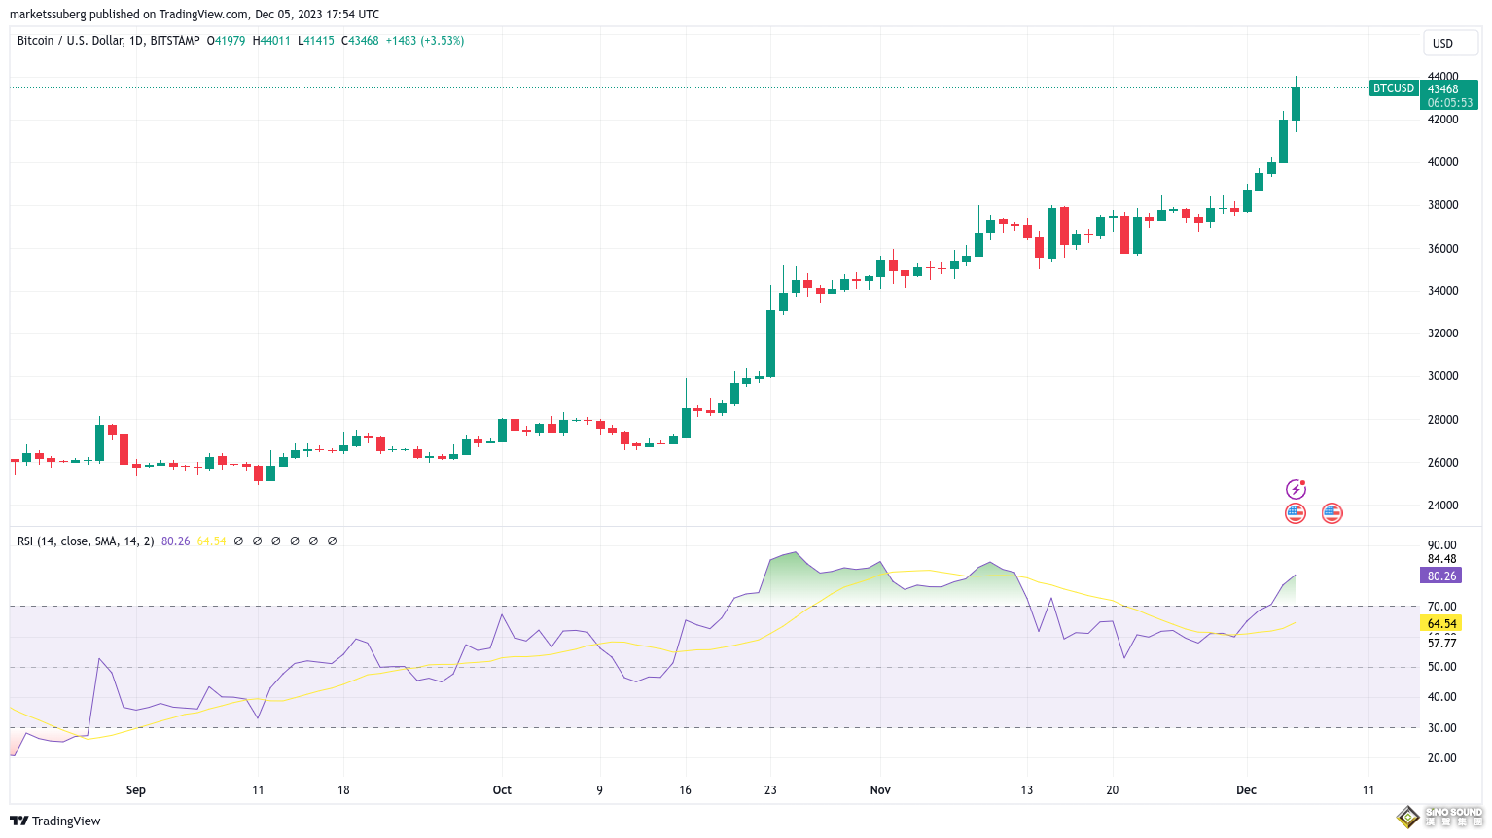This screenshot has width=1492, height=838.
Task: Select the RSI (14, close, SMA, 14, 2) title
Action: (x=86, y=541)
